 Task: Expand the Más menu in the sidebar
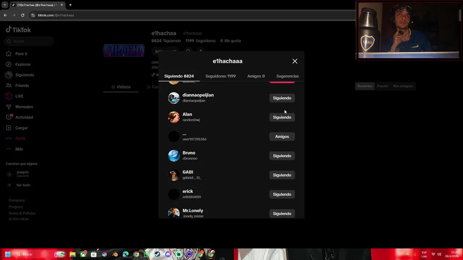(19, 149)
